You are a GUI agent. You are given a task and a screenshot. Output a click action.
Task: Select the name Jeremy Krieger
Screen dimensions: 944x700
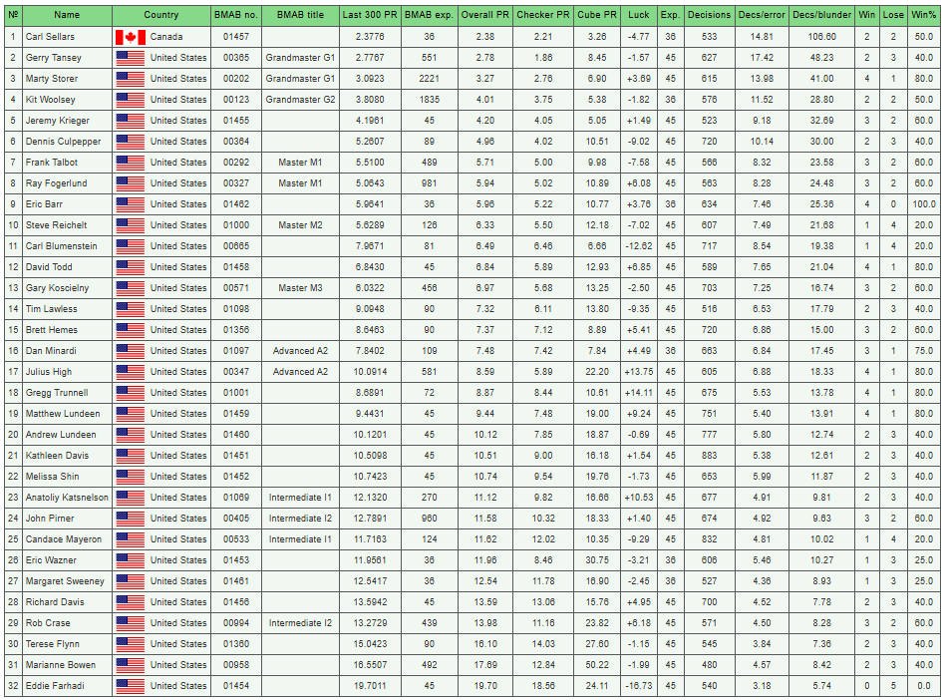(x=57, y=121)
